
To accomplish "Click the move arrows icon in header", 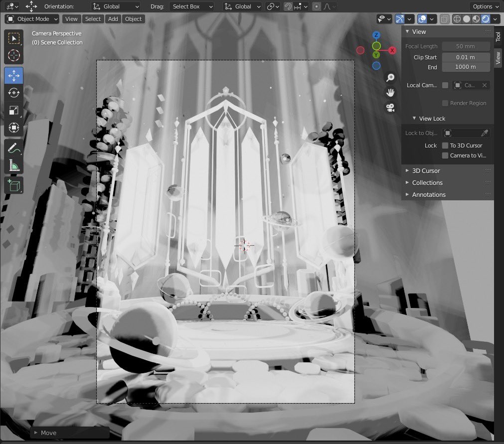I will [31, 6].
